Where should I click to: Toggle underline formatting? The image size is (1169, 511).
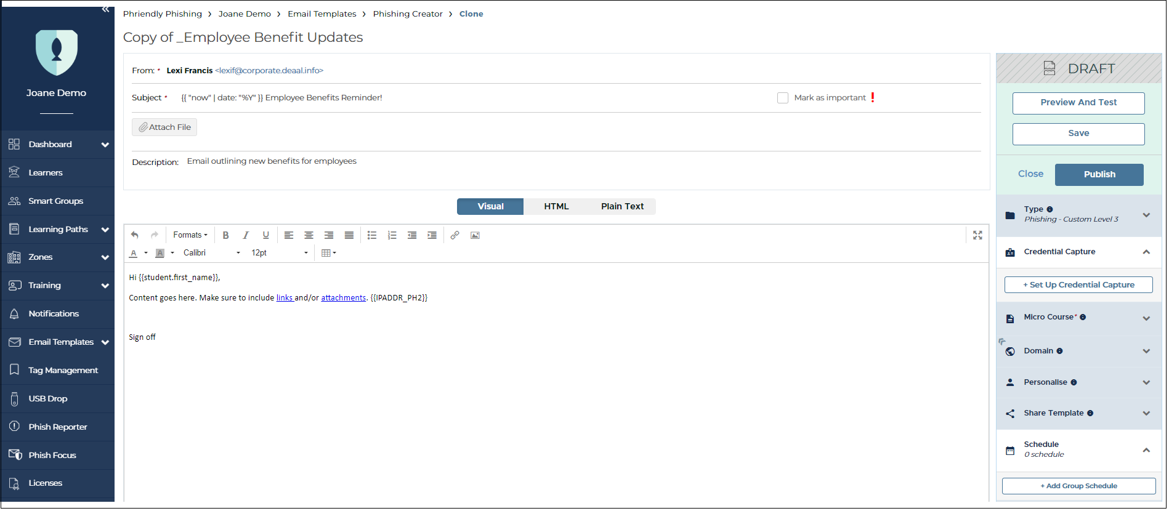(266, 235)
